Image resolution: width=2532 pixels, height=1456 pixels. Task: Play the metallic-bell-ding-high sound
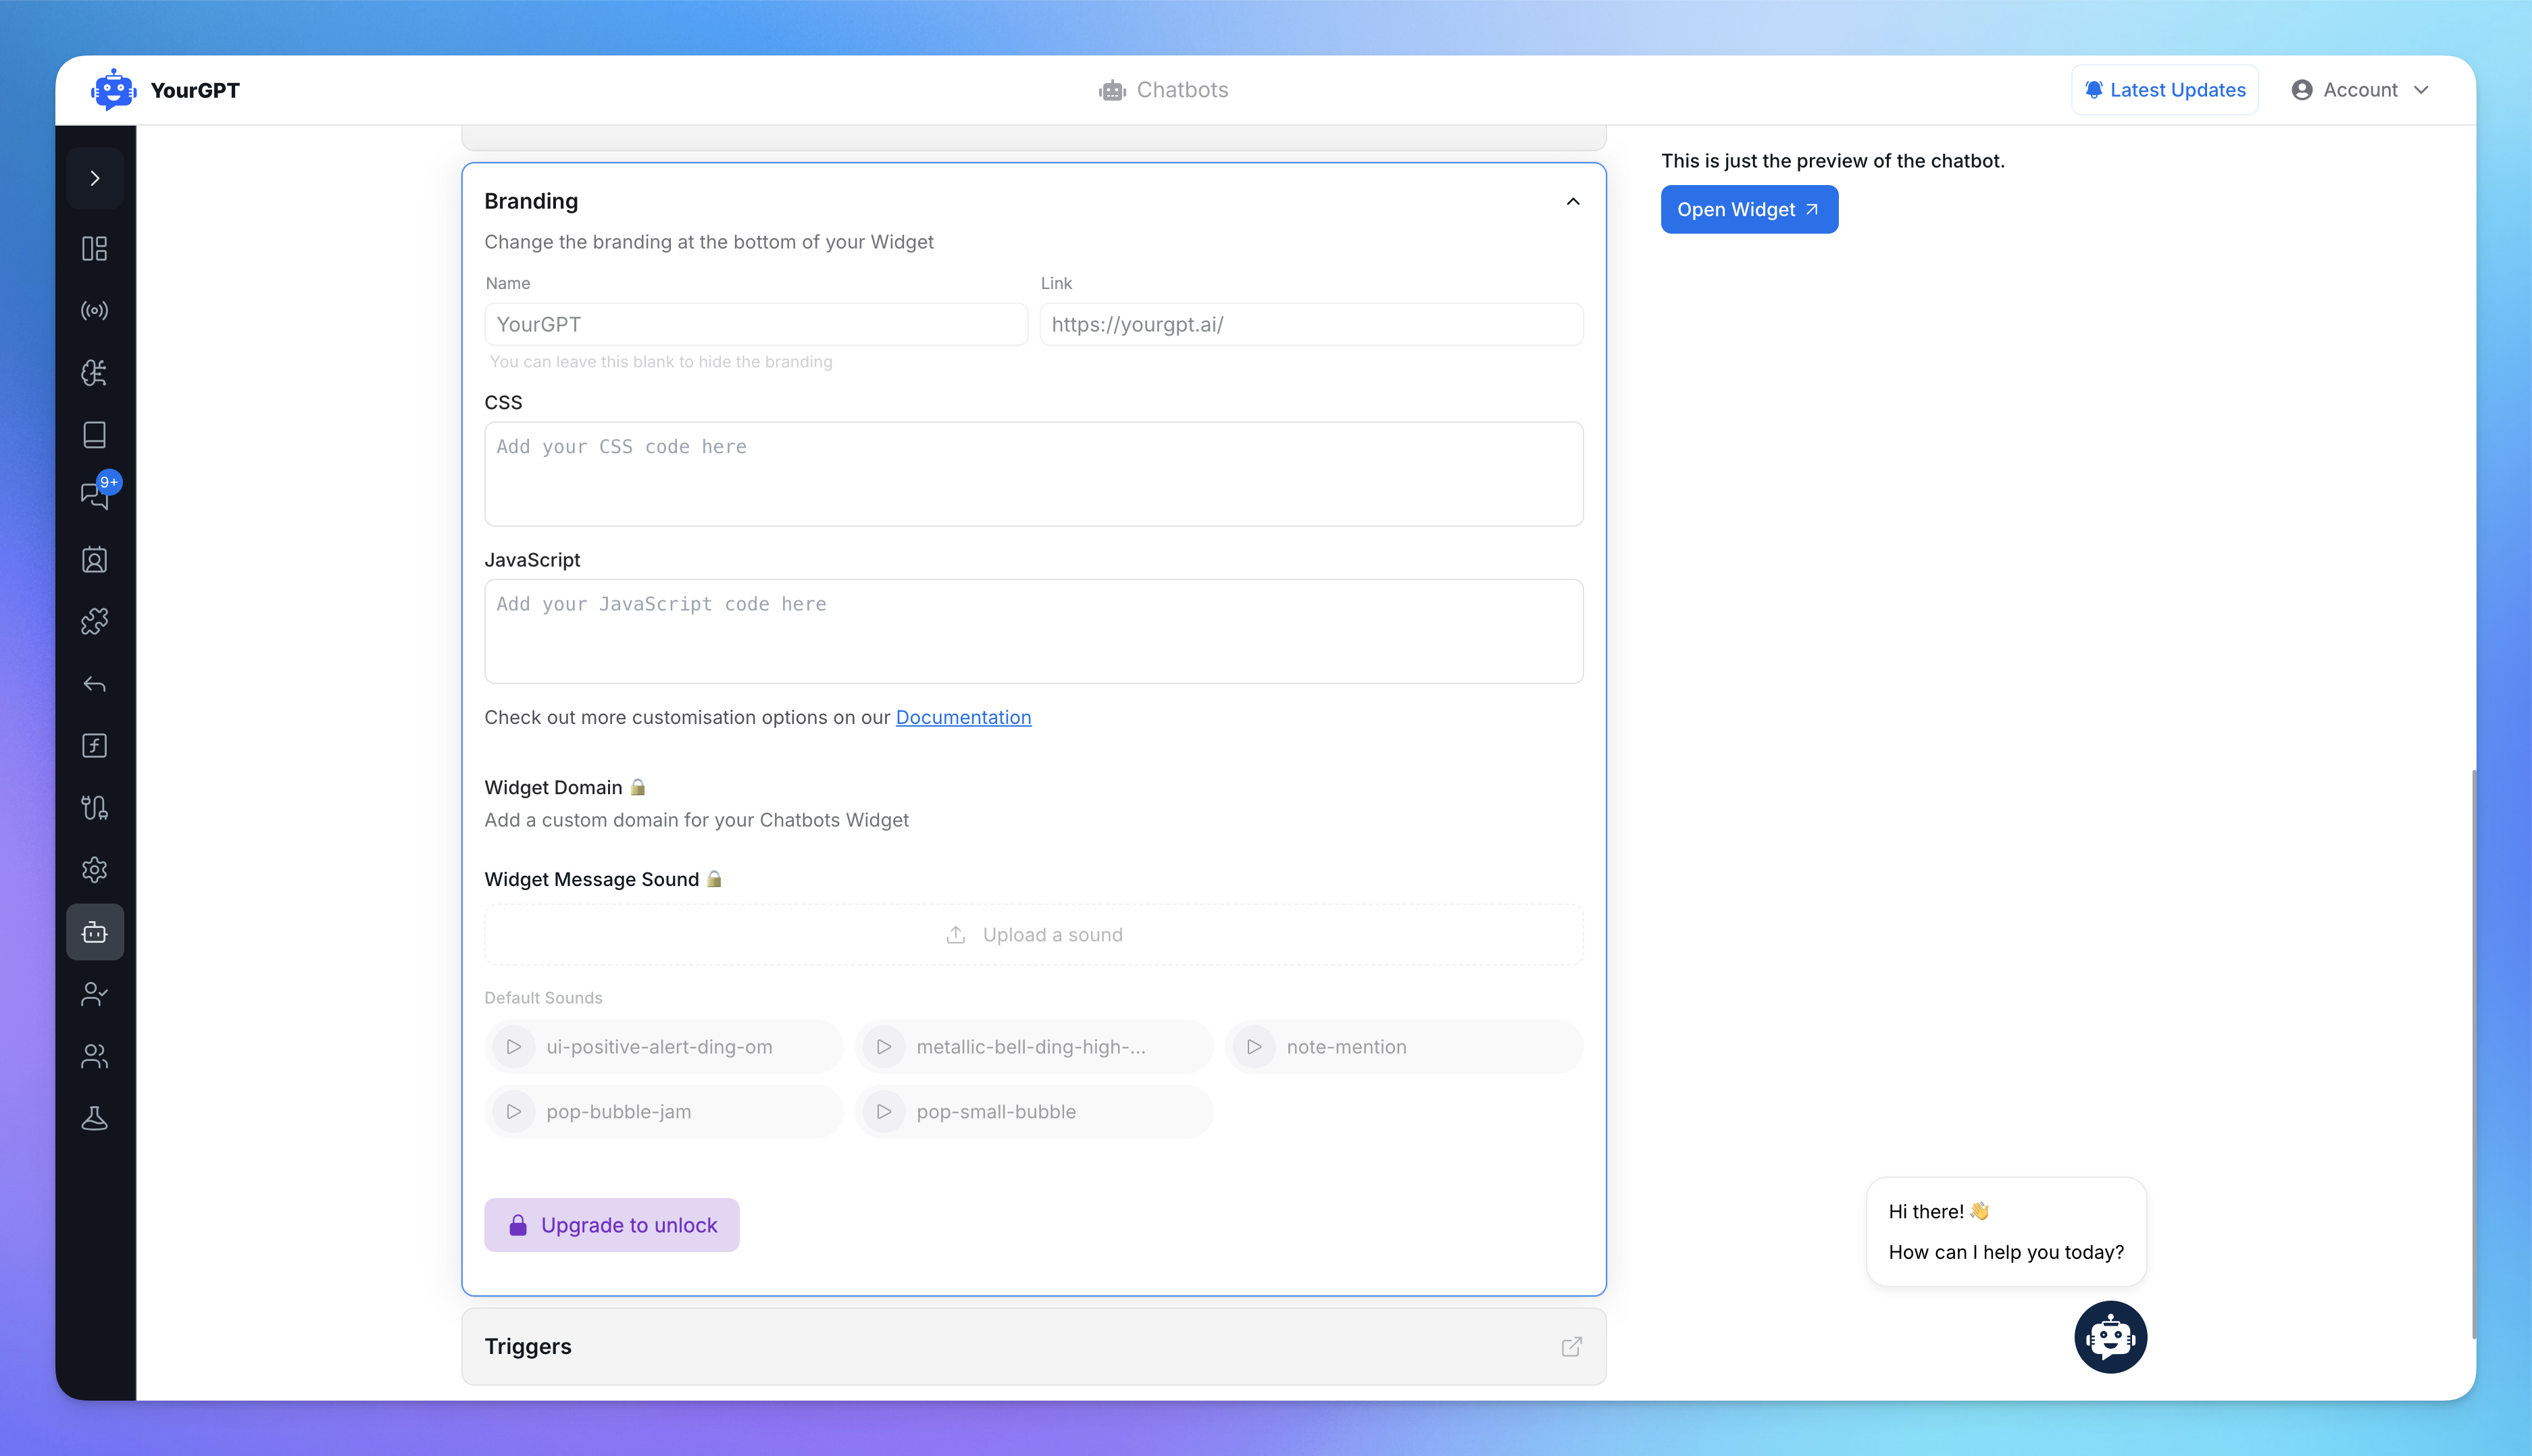pyautogui.click(x=884, y=1047)
